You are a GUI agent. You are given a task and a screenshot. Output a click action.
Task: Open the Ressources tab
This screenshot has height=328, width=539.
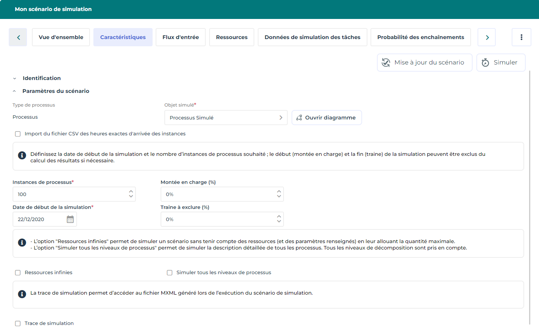click(x=232, y=37)
